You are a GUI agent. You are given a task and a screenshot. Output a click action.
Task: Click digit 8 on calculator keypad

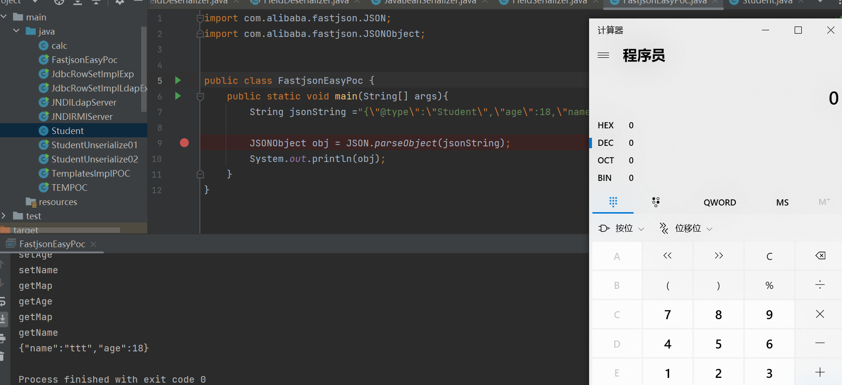click(719, 314)
